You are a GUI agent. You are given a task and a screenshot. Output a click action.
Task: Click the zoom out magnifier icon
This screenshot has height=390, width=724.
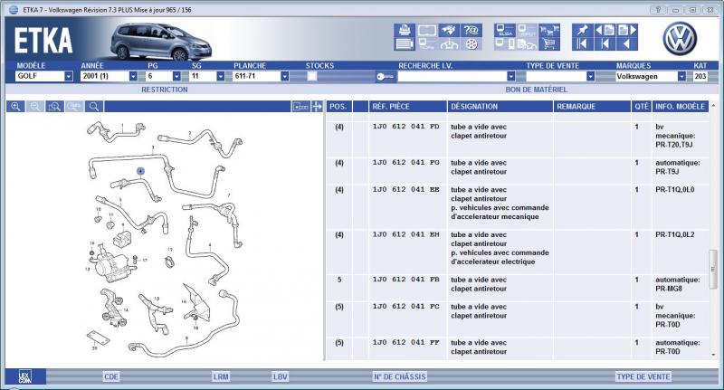point(35,107)
